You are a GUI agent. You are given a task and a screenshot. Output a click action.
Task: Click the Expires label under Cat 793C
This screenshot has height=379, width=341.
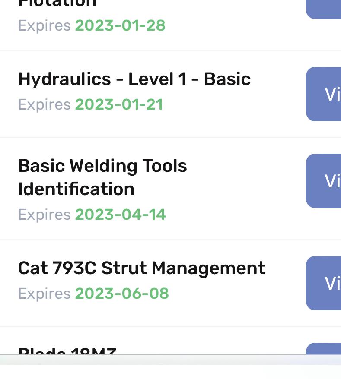tap(45, 294)
